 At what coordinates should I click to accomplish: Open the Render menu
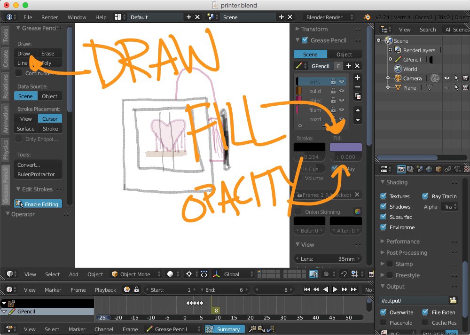pos(50,17)
